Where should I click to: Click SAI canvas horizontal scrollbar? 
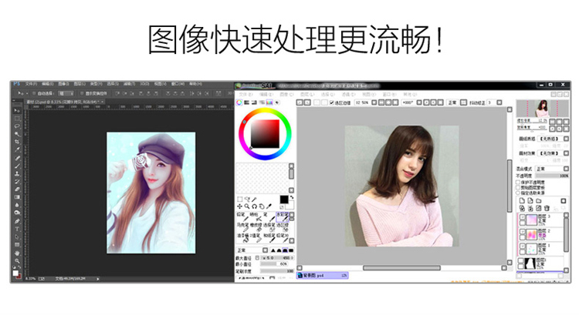(x=401, y=268)
